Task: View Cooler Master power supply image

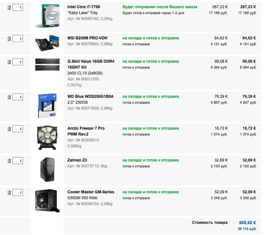Action: pos(47,201)
